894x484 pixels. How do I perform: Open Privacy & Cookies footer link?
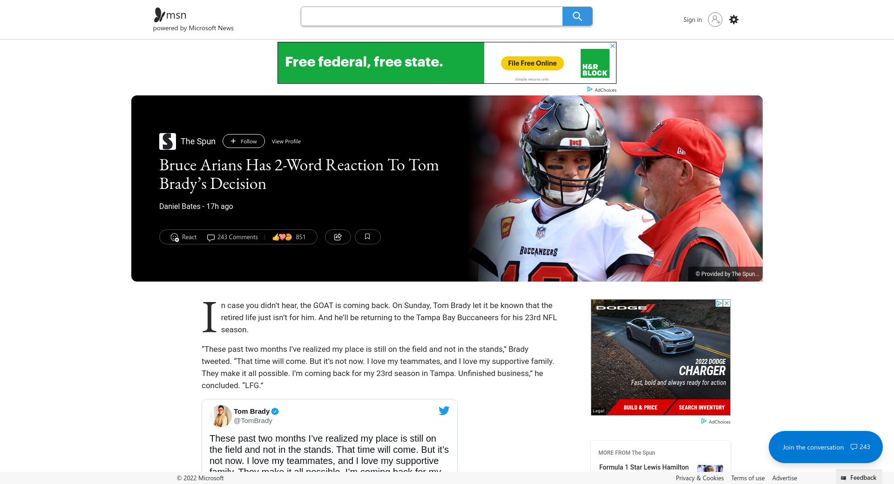[x=699, y=478]
